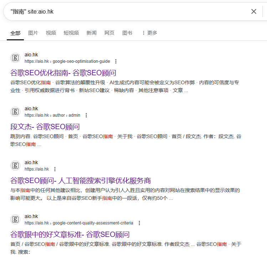267x258 pixels.
Task: Click the aio.hk site name above the author URL
Action: click(x=31, y=108)
